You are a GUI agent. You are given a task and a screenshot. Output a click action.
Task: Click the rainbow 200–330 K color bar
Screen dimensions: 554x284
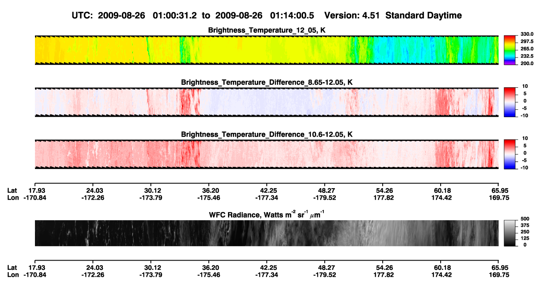(x=510, y=50)
